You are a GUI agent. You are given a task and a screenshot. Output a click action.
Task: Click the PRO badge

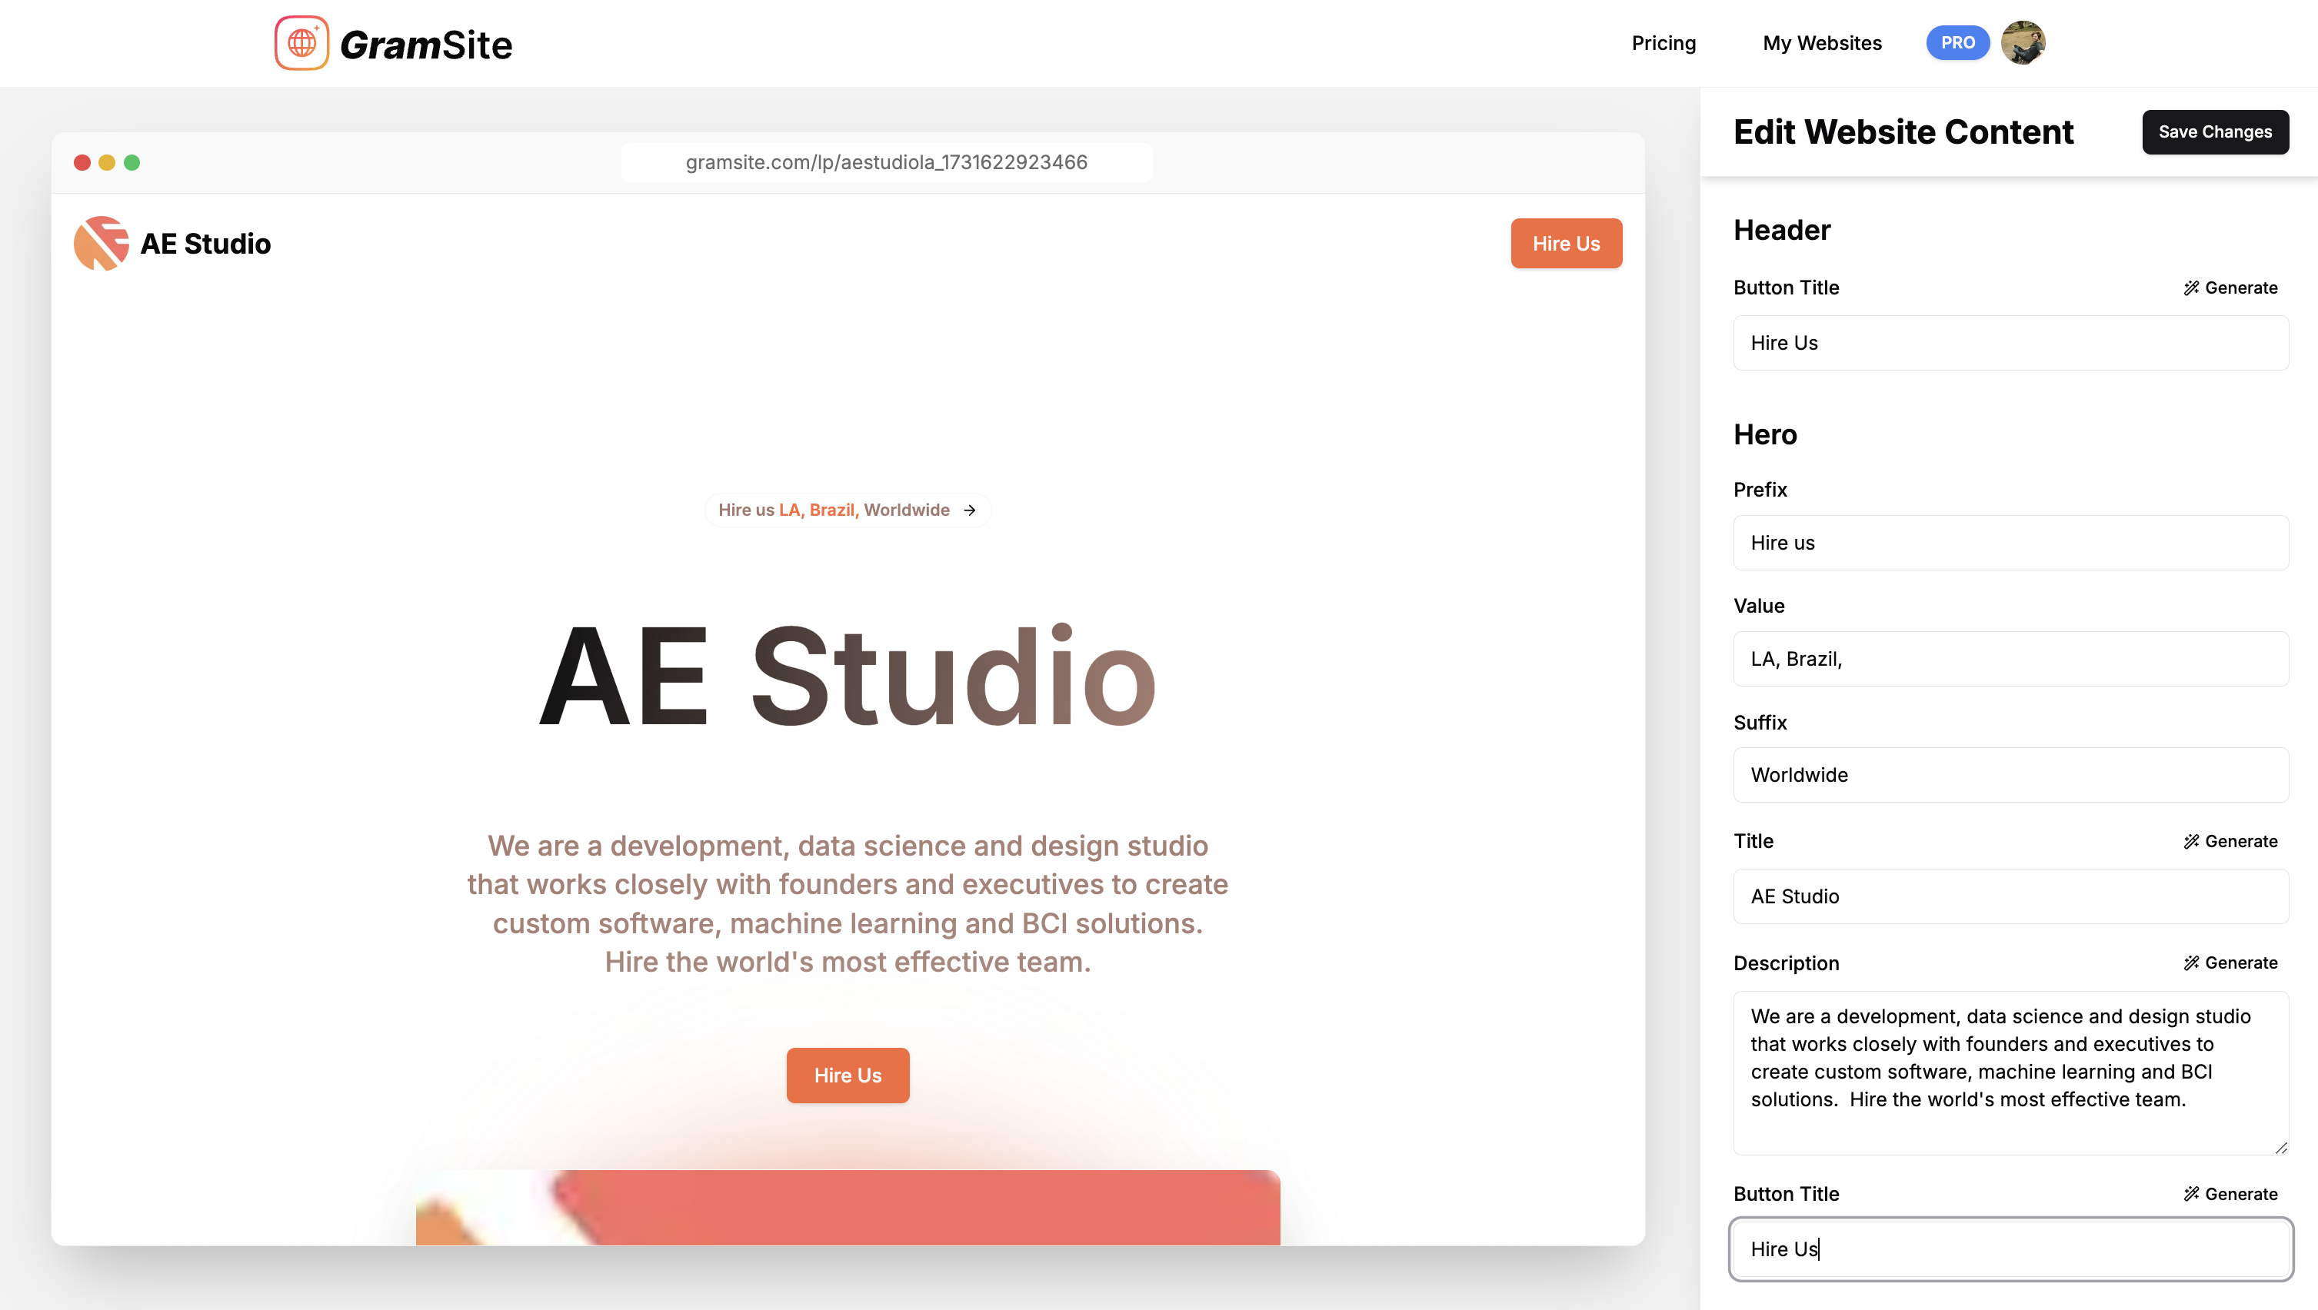click(1957, 42)
